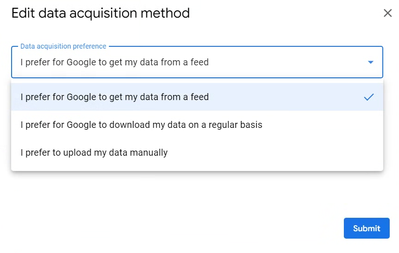Choose 'download my data on a regular basis'

(141, 125)
